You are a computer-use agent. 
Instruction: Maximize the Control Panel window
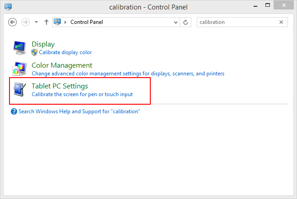268,5
